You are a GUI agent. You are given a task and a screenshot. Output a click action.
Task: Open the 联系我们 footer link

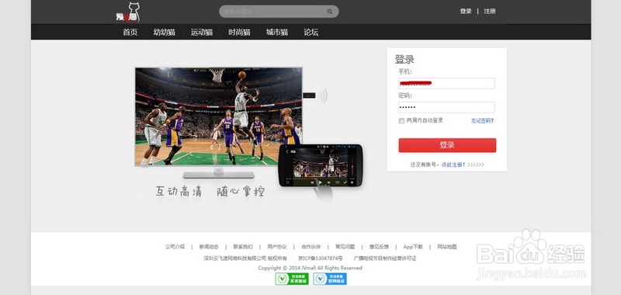(243, 247)
